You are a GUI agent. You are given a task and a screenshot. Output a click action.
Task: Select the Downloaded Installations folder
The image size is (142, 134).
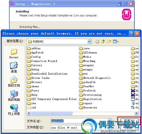pyautogui.click(x=47, y=74)
